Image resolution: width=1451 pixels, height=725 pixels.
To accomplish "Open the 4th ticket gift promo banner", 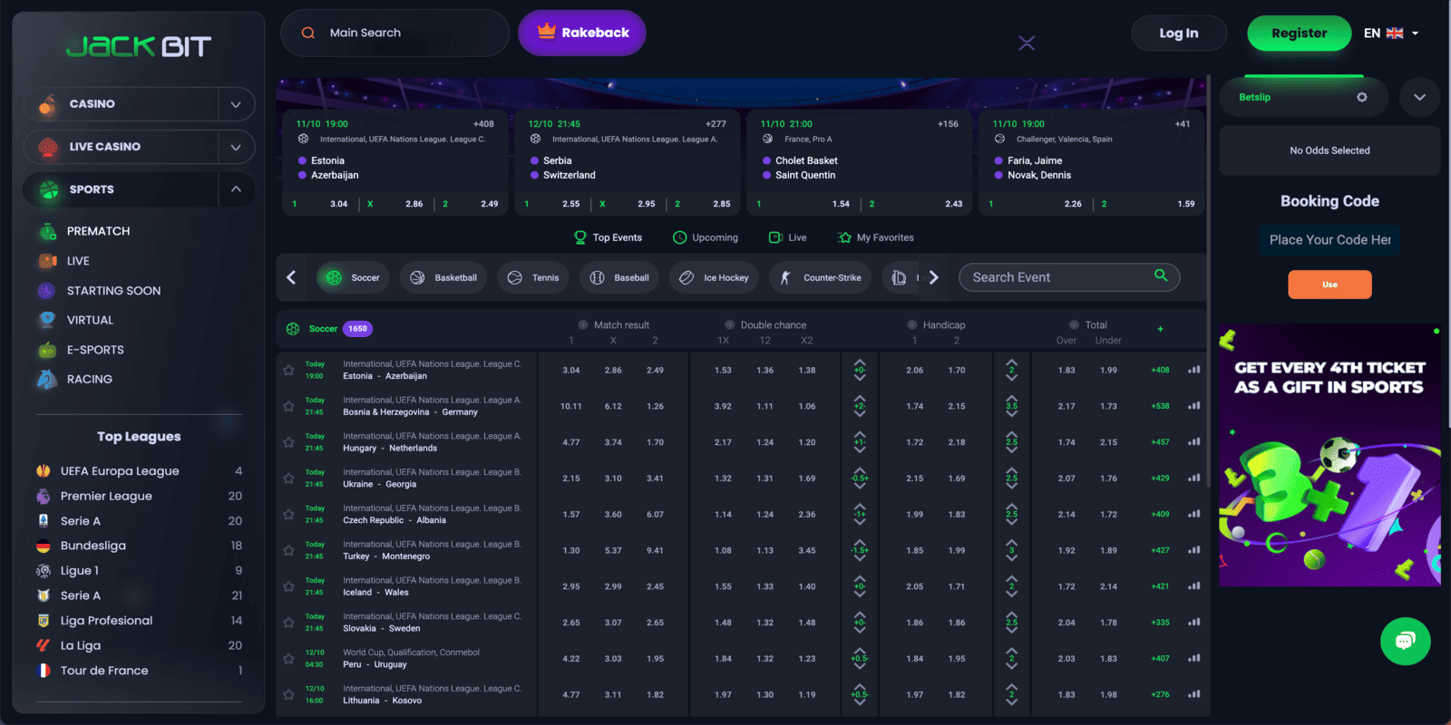I will coord(1329,455).
